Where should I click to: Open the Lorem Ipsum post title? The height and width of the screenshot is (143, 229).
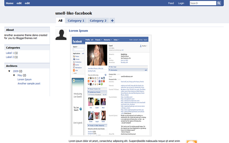(x=78, y=31)
